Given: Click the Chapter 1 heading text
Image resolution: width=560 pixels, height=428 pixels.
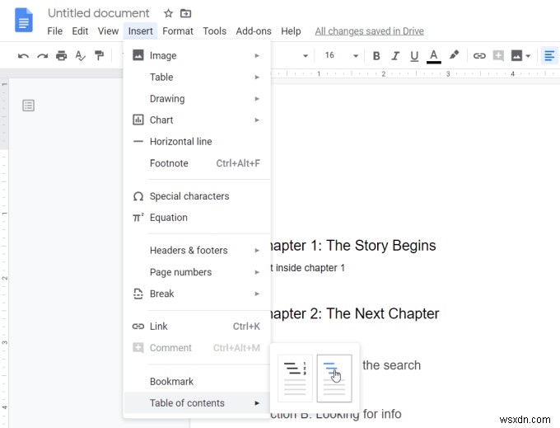Looking at the screenshot, I should tap(352, 246).
